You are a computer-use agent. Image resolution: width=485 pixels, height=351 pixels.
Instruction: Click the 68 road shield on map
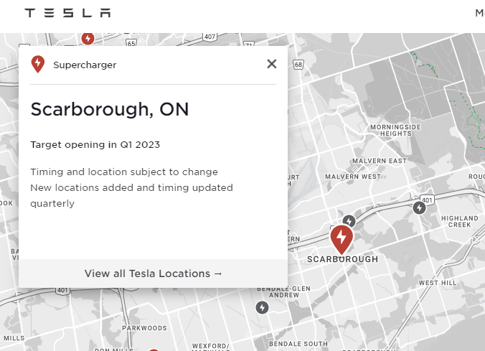coord(298,64)
